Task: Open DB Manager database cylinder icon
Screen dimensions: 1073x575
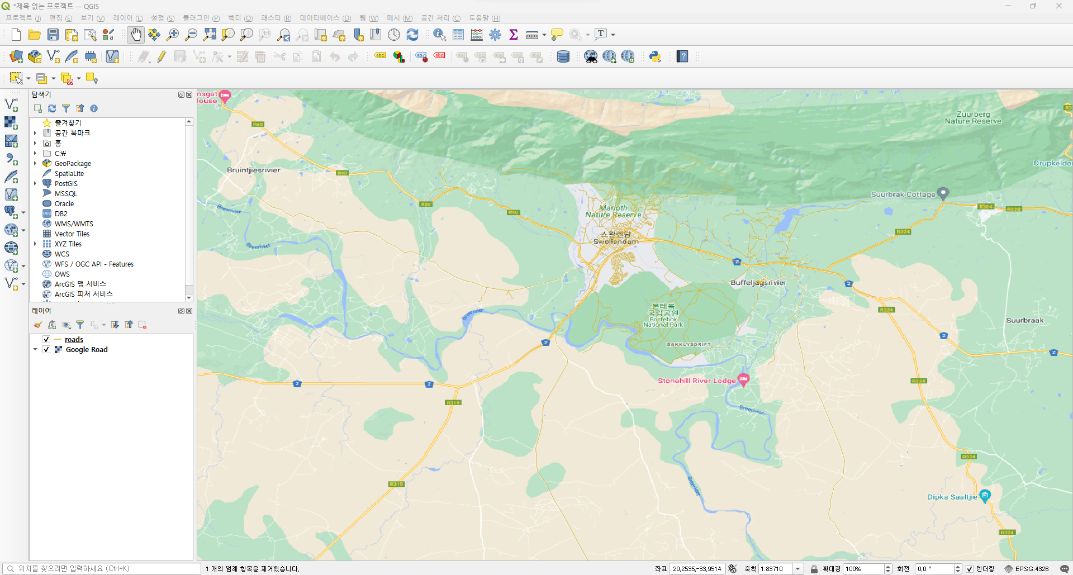Action: (x=563, y=56)
